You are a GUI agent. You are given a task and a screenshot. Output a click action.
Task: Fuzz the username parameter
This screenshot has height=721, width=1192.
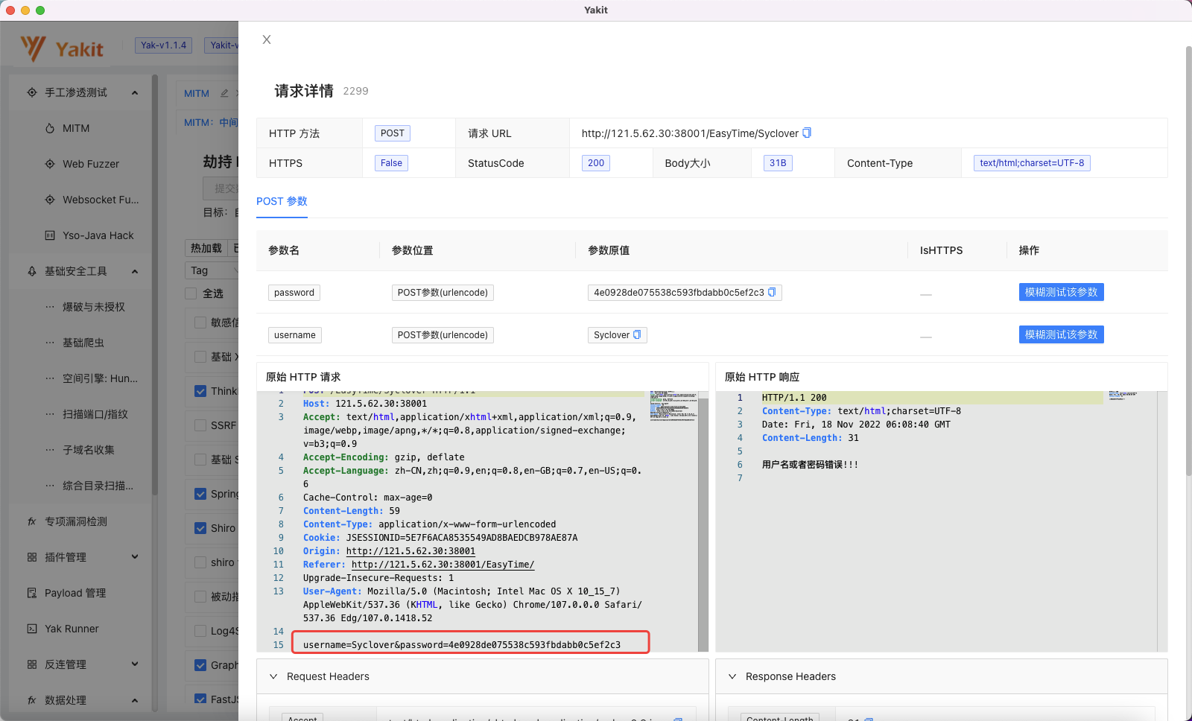point(1061,334)
